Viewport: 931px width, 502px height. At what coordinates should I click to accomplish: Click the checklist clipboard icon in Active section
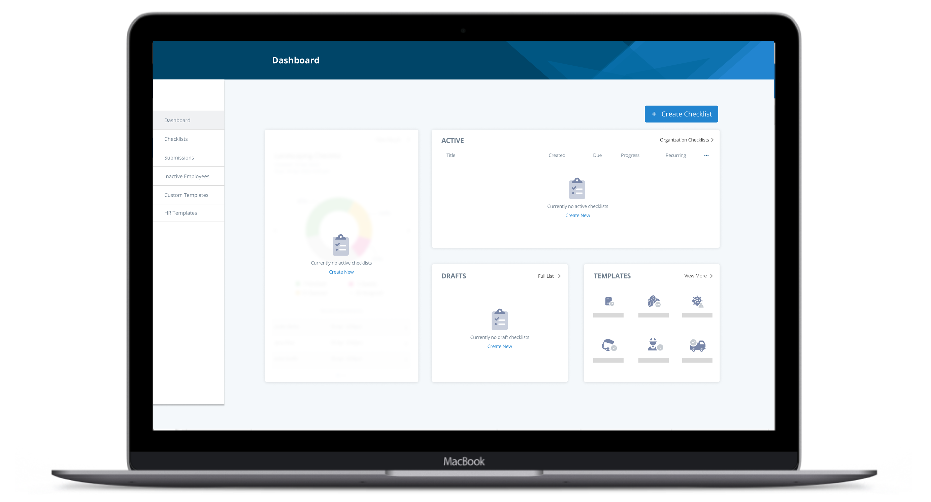pos(577,188)
